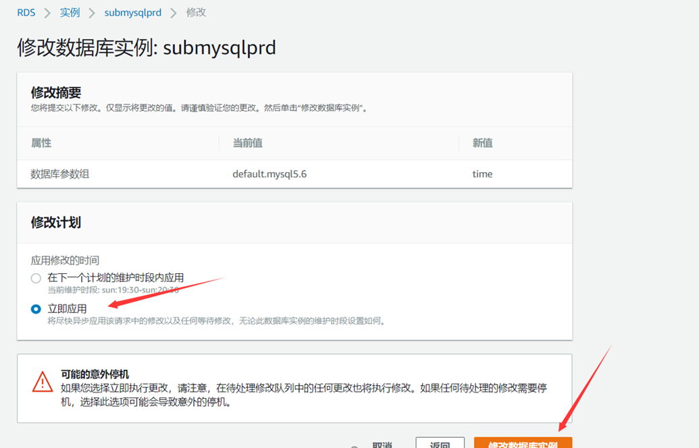
Task: Click the 修改 breadcrumb item
Action: pos(195,12)
